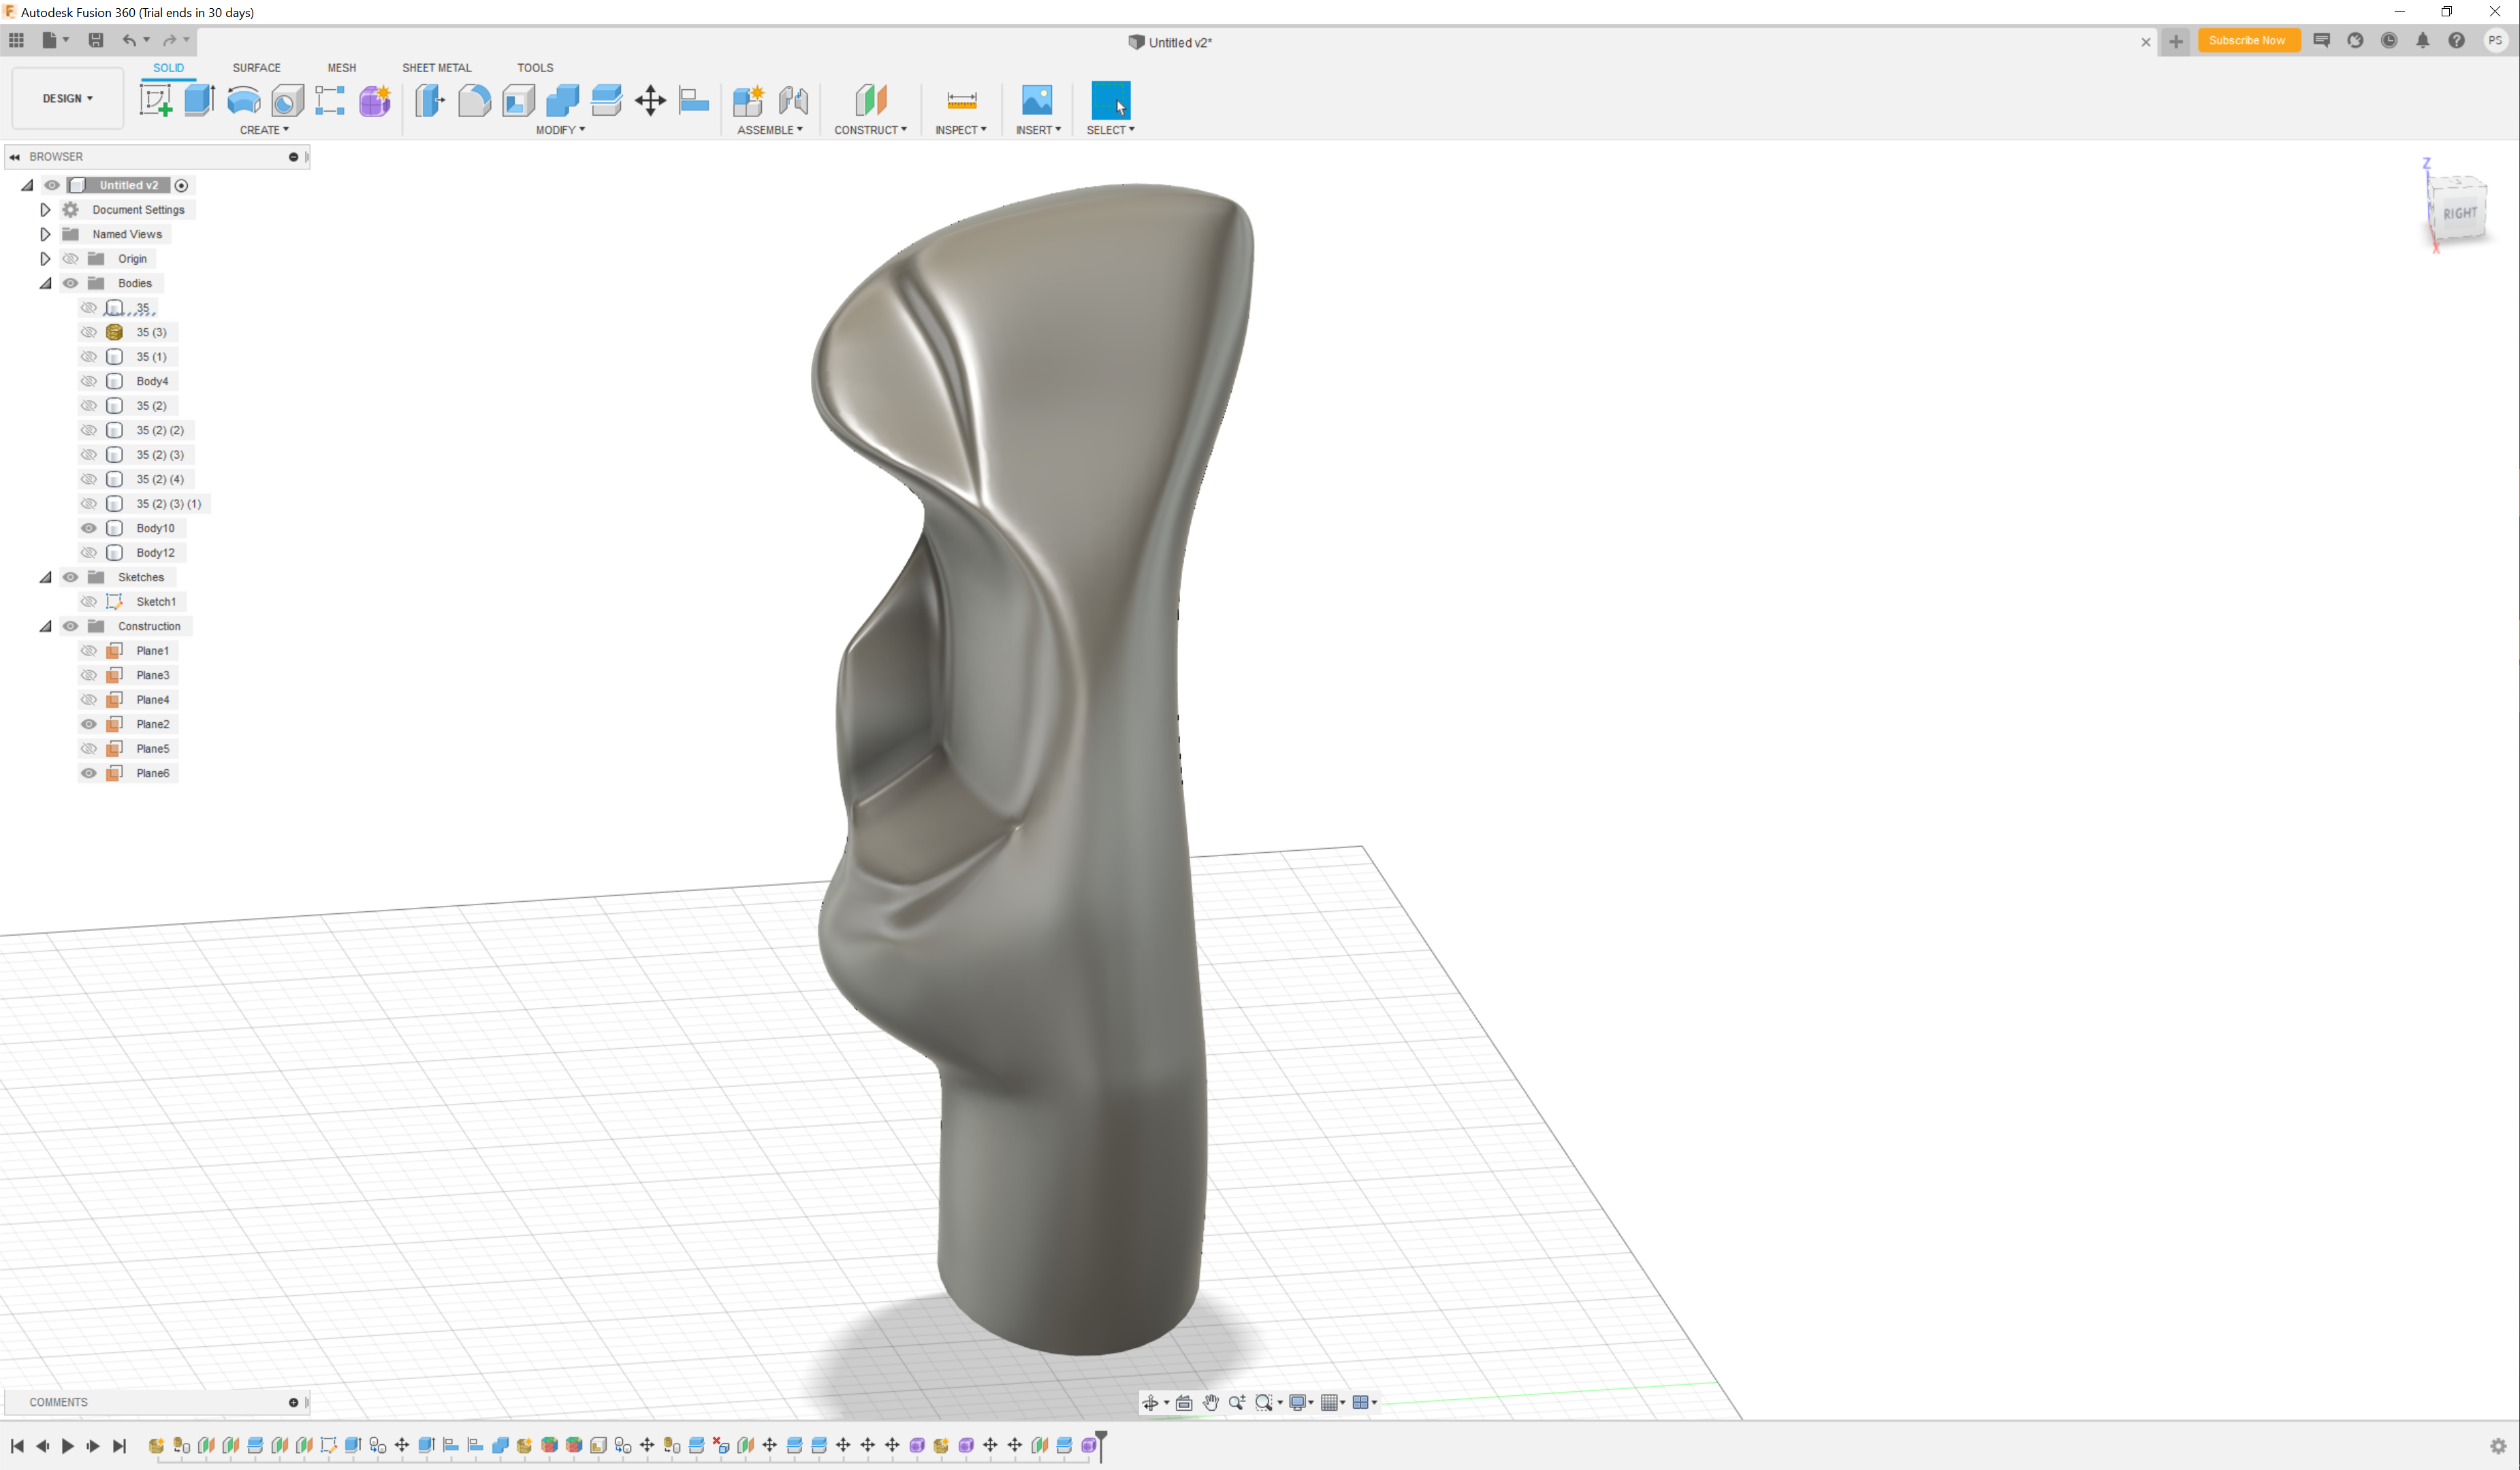Viewport: 2520px width, 1470px height.
Task: Open the DESIGN workspace dropdown
Action: [x=67, y=98]
